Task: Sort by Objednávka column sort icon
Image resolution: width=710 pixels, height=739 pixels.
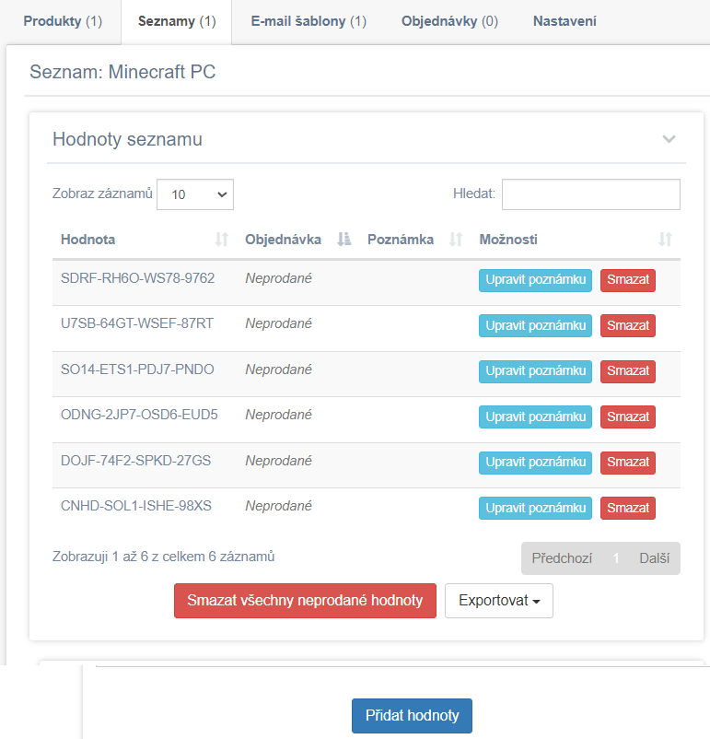Action: tap(343, 240)
